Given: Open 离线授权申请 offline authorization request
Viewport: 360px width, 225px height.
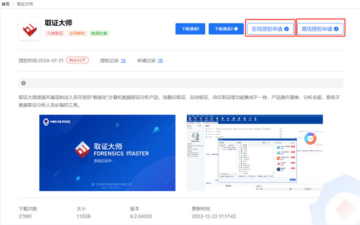Looking at the screenshot, I should point(320,29).
